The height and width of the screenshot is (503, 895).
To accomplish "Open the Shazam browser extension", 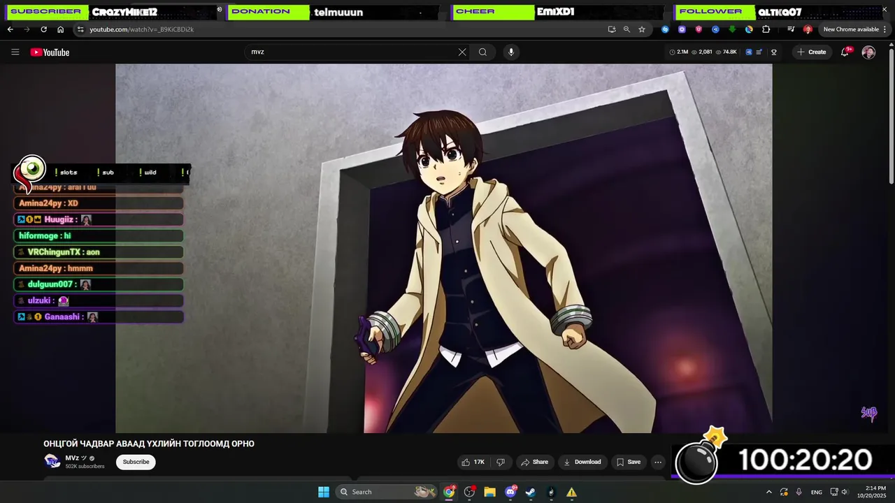I will 665,29.
